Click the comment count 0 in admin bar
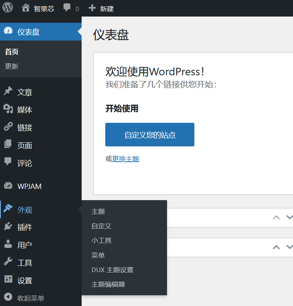Image resolution: width=293 pixels, height=306 pixels. [x=77, y=9]
